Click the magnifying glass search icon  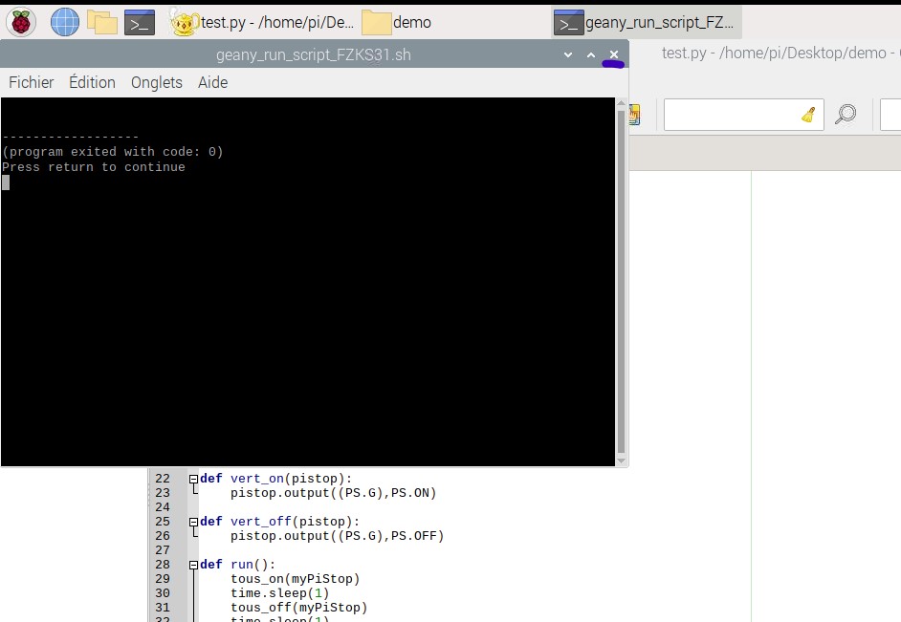point(846,115)
